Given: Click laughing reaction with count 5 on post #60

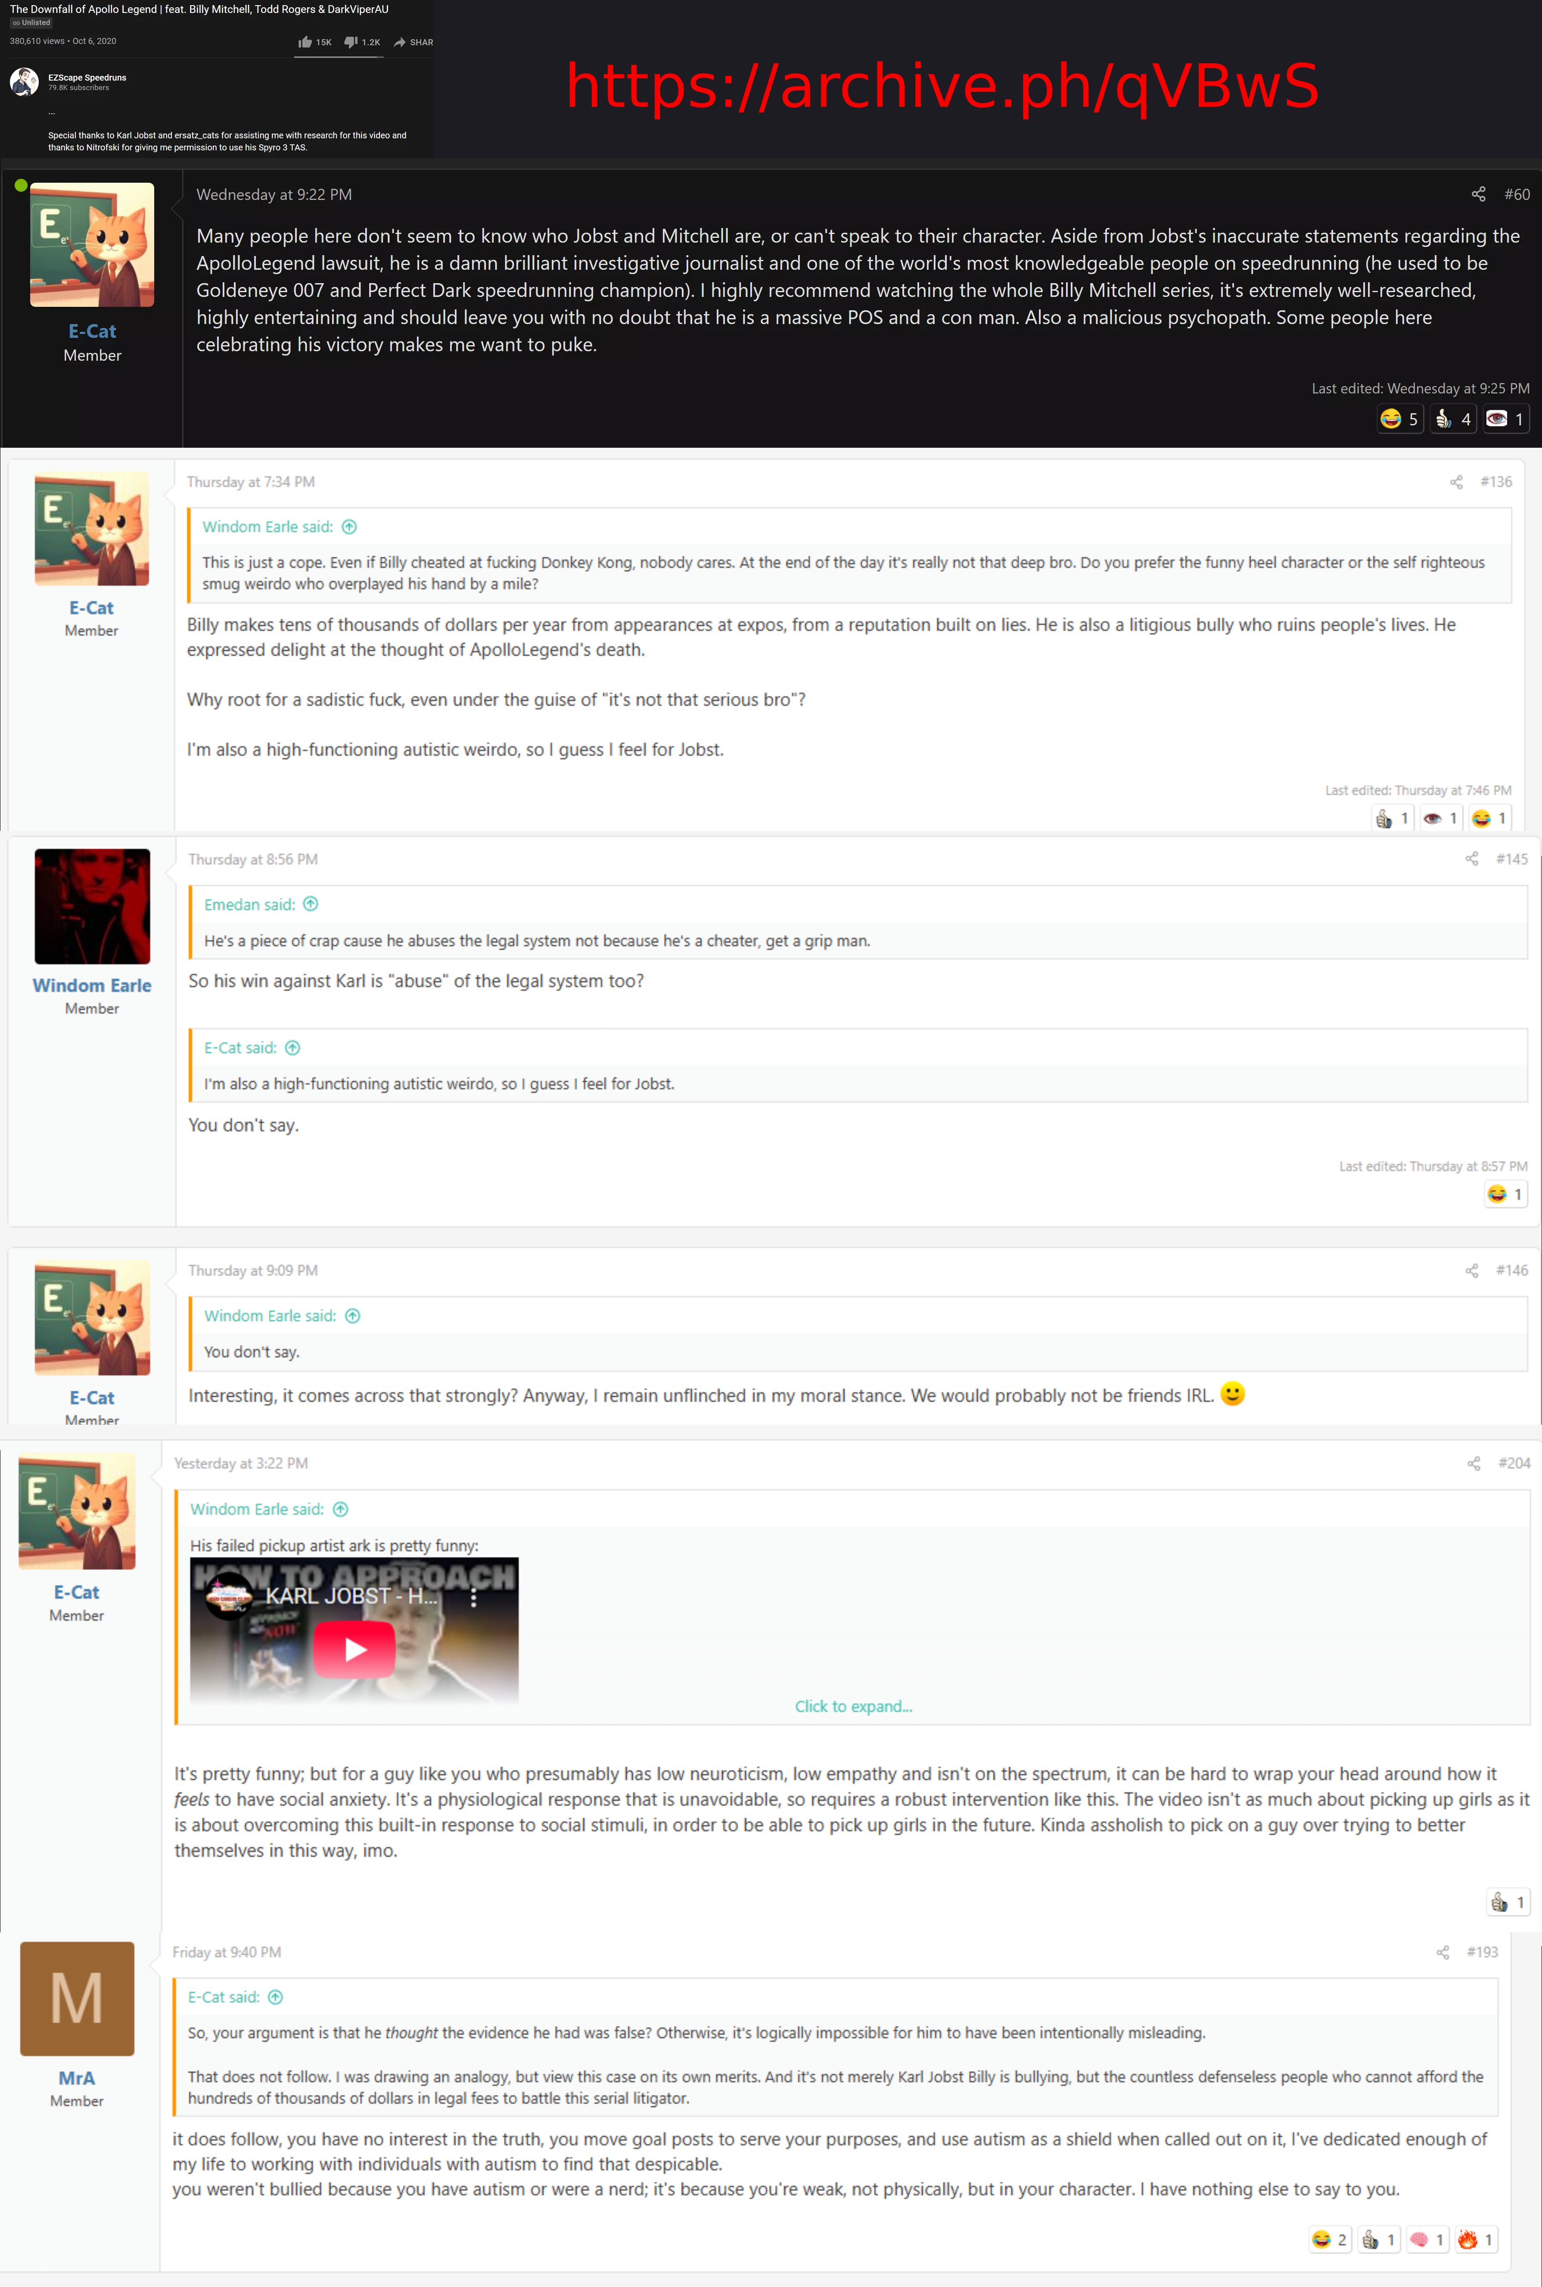Looking at the screenshot, I should tap(1399, 419).
